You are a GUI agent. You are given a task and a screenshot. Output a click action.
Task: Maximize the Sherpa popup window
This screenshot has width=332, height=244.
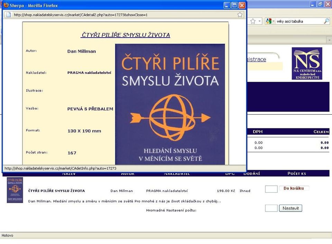pos(234,5)
